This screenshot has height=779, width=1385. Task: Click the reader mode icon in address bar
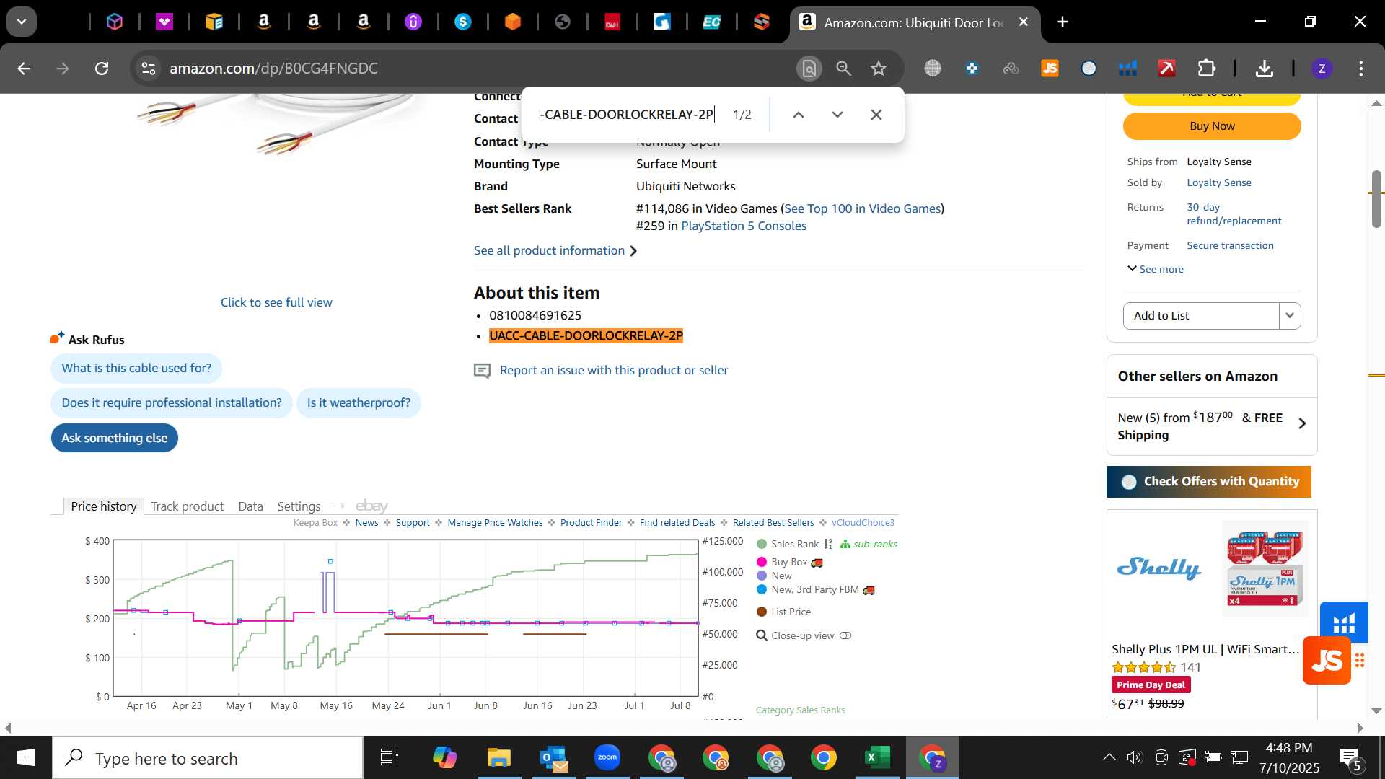809,69
